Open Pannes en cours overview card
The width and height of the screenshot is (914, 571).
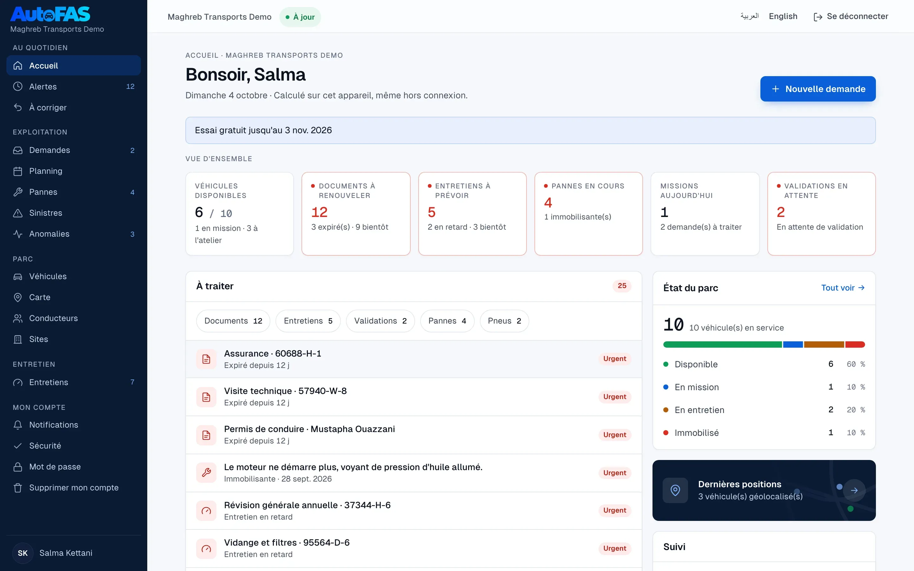tap(588, 214)
